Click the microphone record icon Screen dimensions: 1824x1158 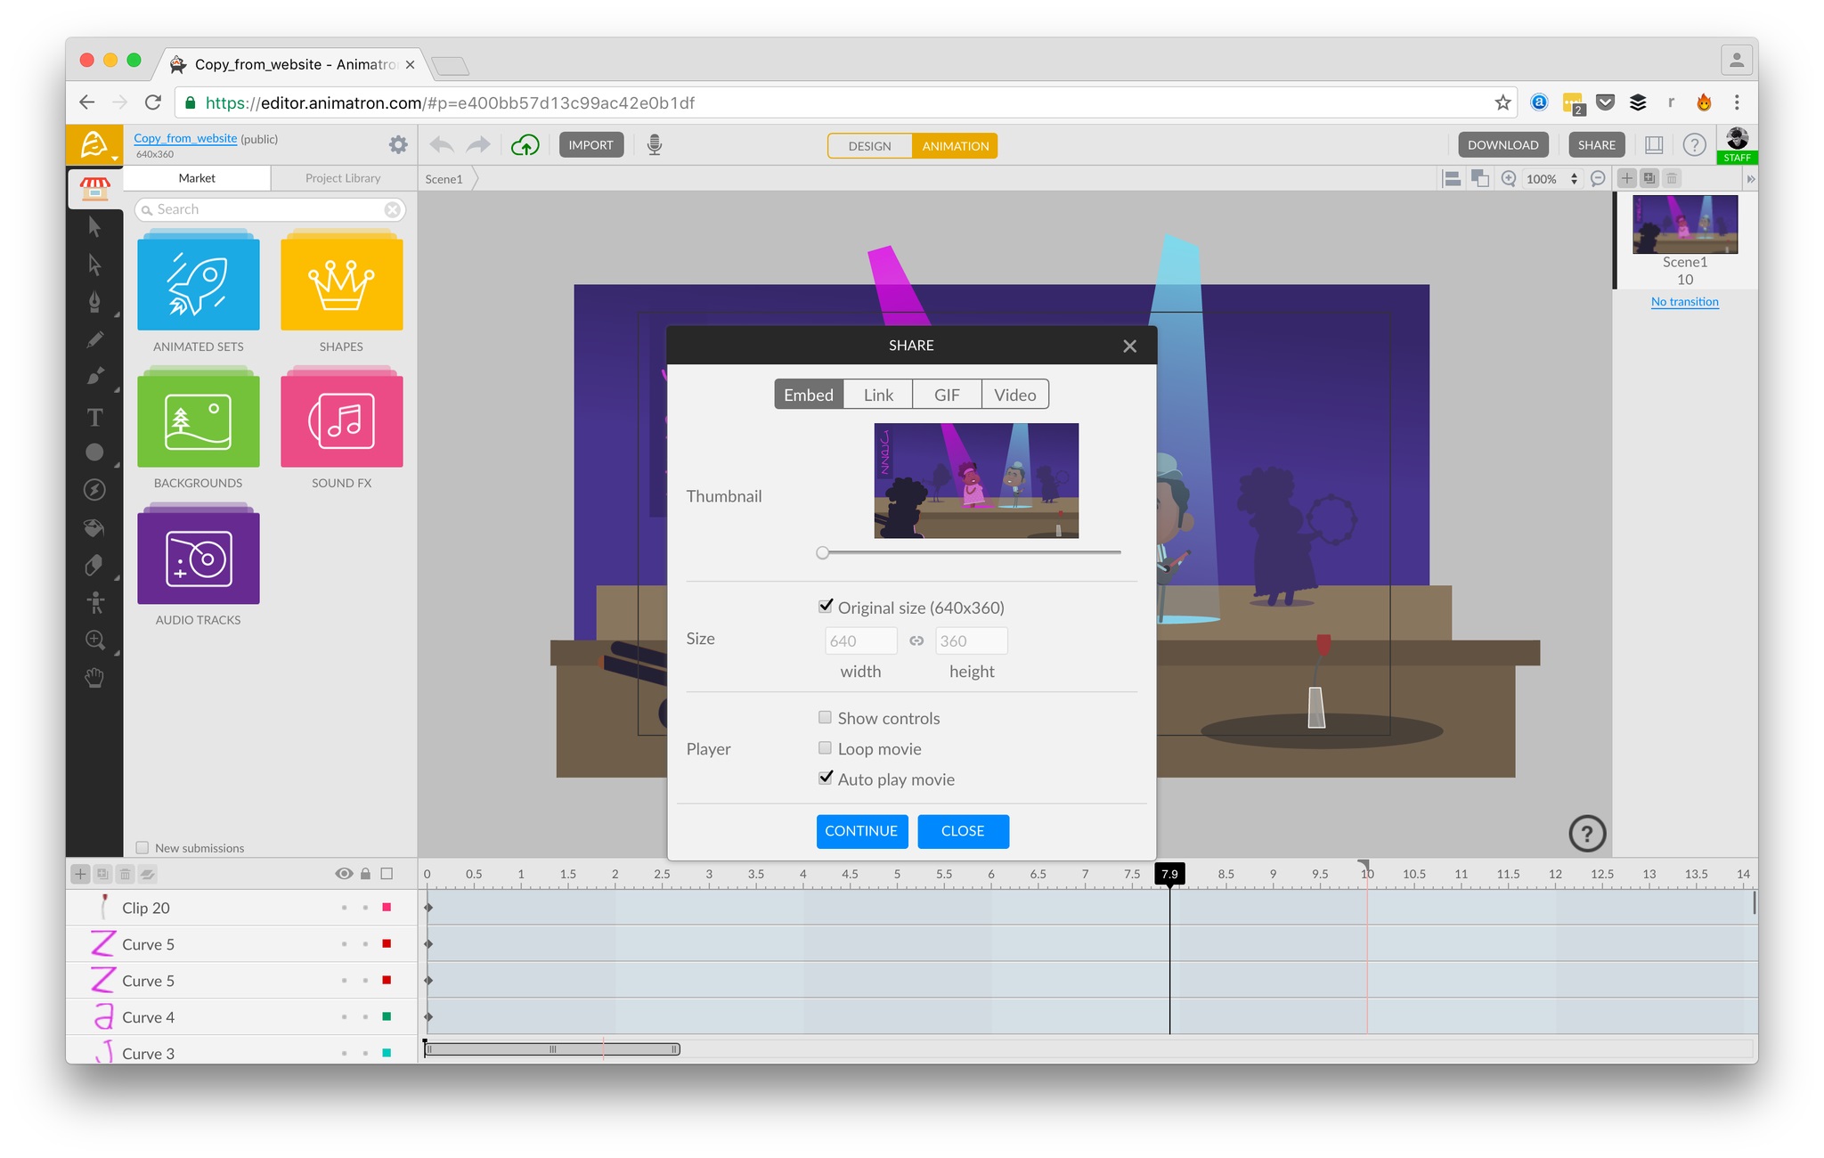[654, 145]
